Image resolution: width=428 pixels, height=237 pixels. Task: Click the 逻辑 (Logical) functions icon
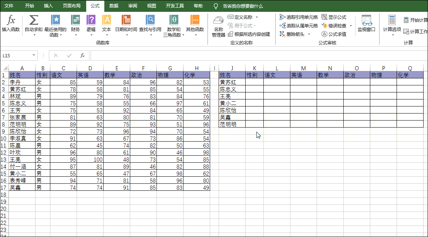click(91, 20)
